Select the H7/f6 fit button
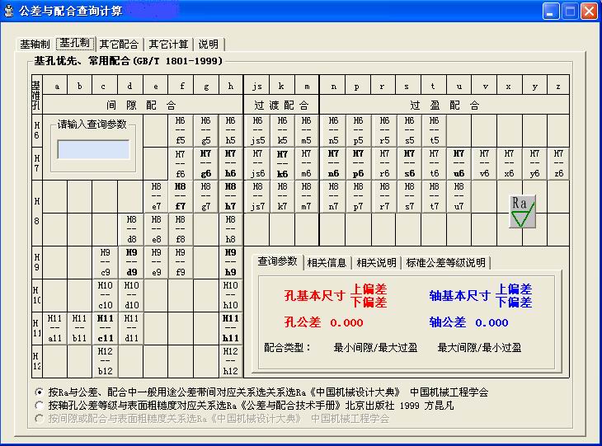Screen dimensions: 602x446 pyautogui.click(x=181, y=164)
